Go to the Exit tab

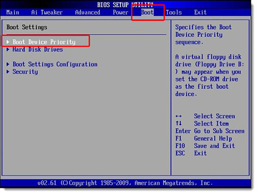tap(200, 12)
